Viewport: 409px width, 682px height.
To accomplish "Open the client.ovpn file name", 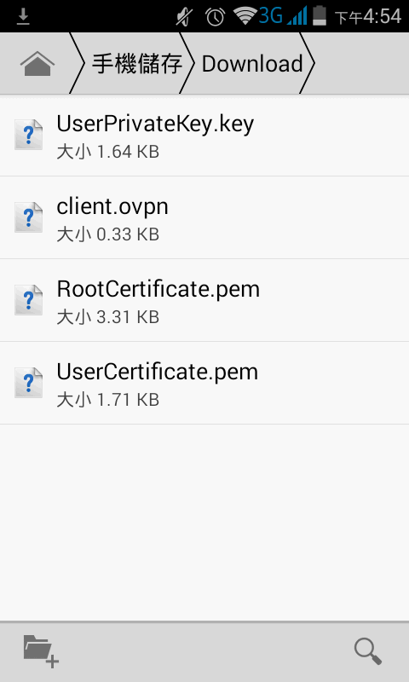I will [x=112, y=206].
